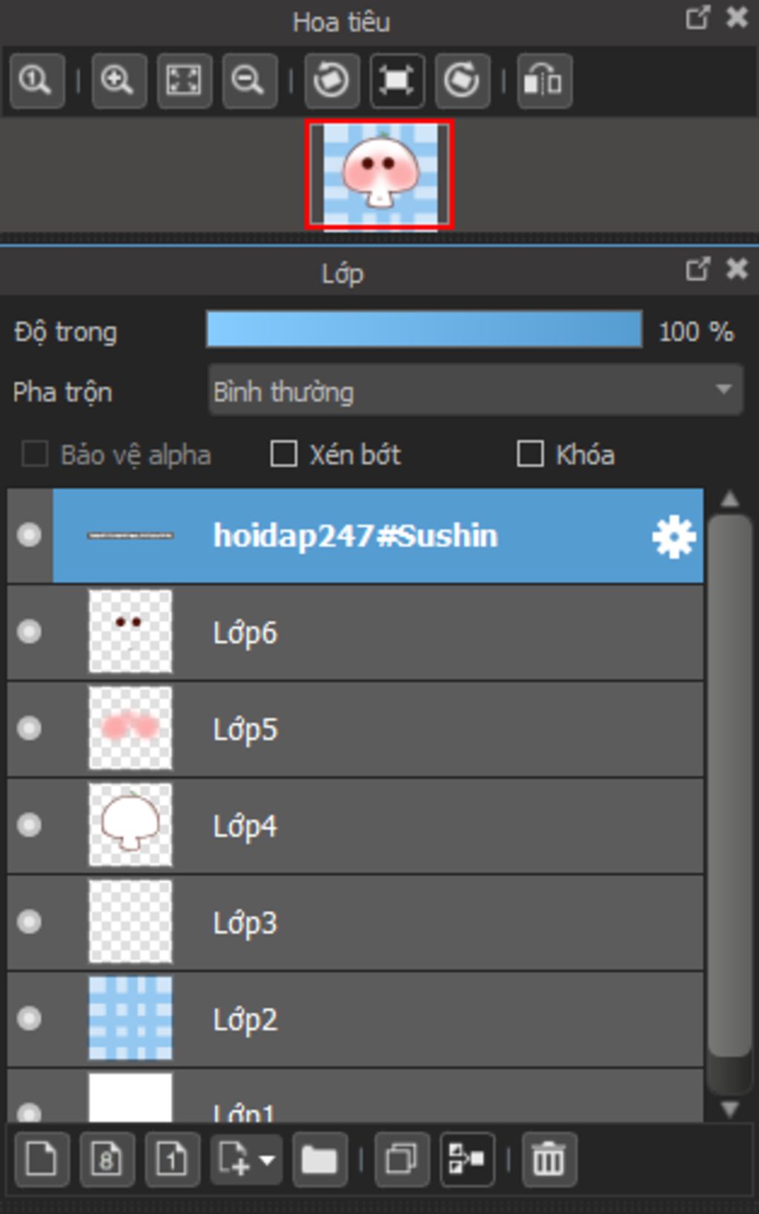759x1214 pixels.
Task: Open the Pha trộn blend mode dropdown
Action: pyautogui.click(x=476, y=390)
